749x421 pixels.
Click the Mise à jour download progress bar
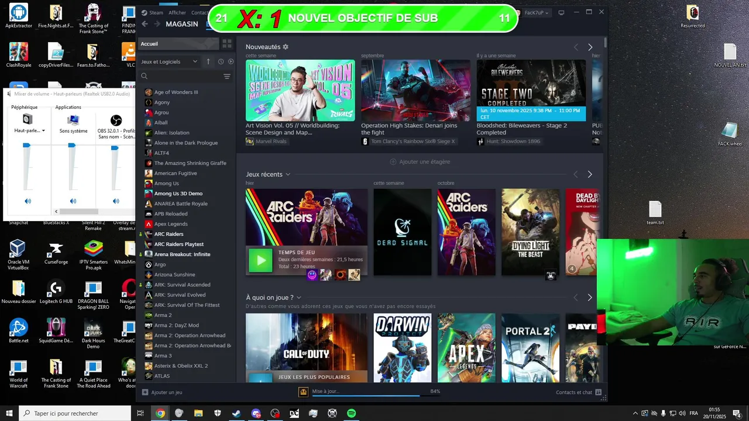coord(376,396)
